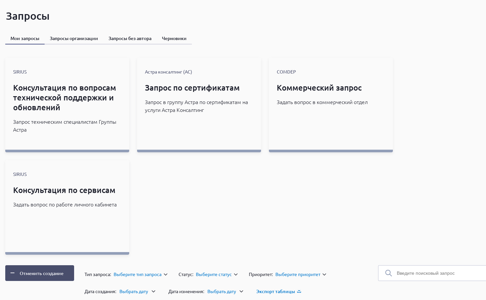Viewport: 486px width, 300px height.
Task: Click the Экспорт таблицы link
Action: click(x=275, y=291)
